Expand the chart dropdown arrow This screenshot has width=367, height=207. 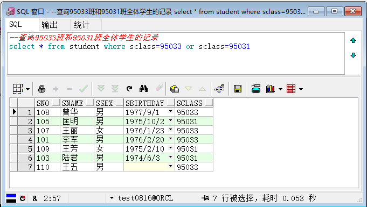click(x=280, y=89)
